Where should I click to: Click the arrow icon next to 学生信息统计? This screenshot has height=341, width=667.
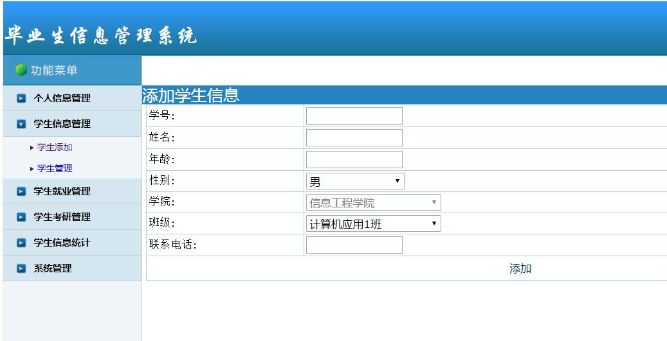click(x=21, y=243)
